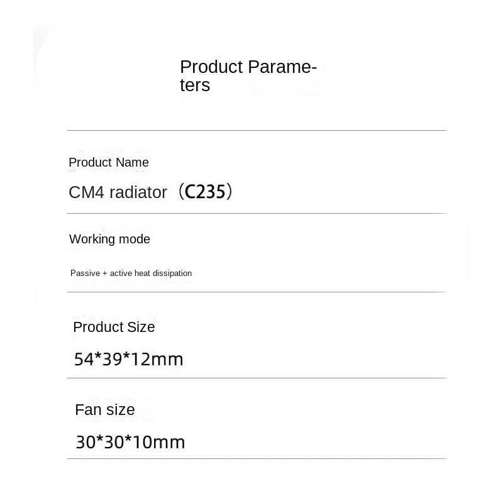This screenshot has width=503, height=503.
Task: Click the "Product Name" label
Action: point(109,162)
